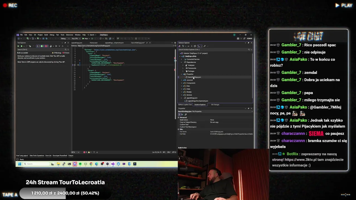Click Categorized view icon in Properties panel

179,114
